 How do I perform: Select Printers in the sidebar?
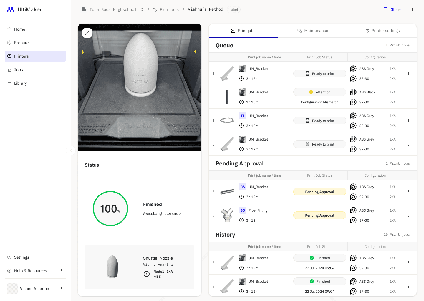[35, 56]
